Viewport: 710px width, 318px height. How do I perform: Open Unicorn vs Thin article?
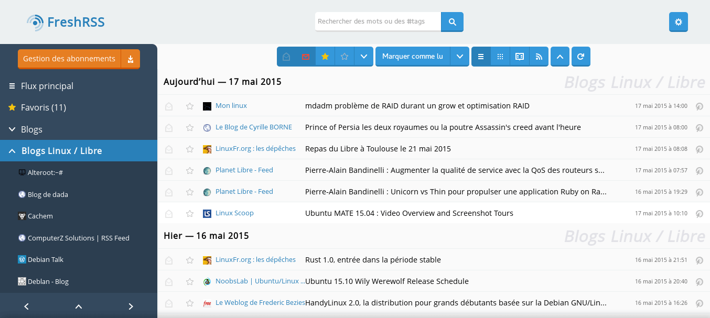click(x=456, y=192)
